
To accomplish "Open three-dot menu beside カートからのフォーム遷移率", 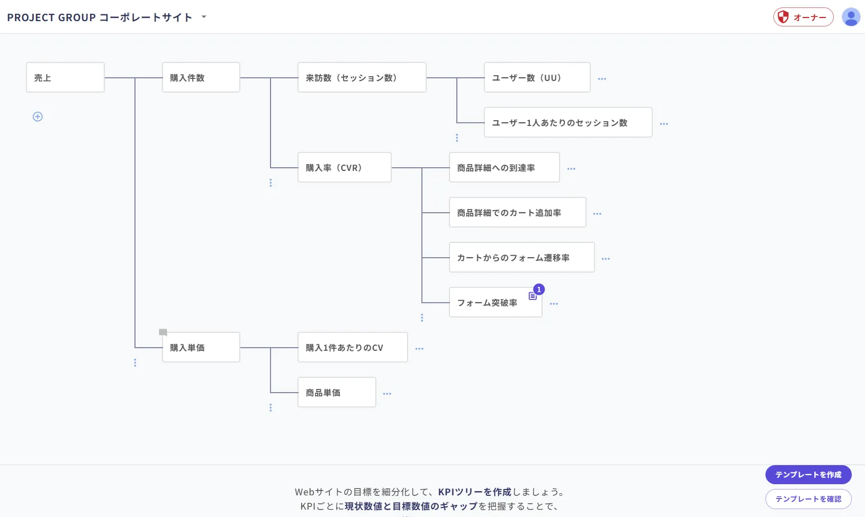I will (x=606, y=259).
